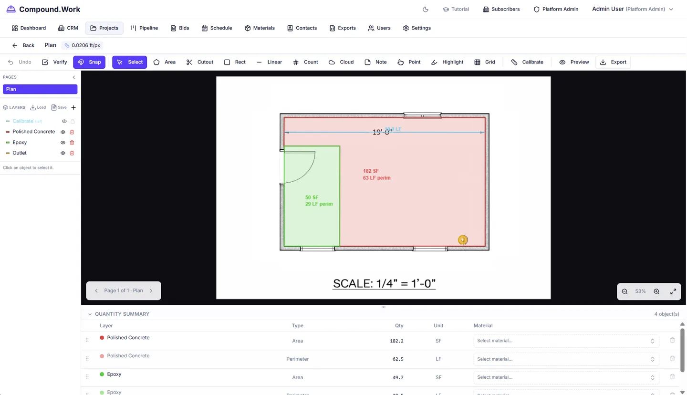Open material dropdown for Polished Concrete Area
Image resolution: width=687 pixels, height=395 pixels.
pyautogui.click(x=566, y=341)
